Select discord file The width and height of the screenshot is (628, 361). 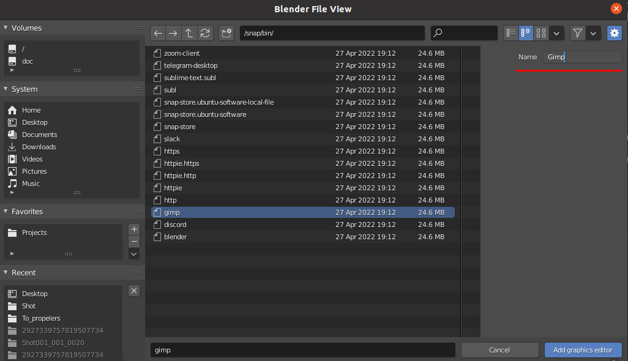click(303, 225)
